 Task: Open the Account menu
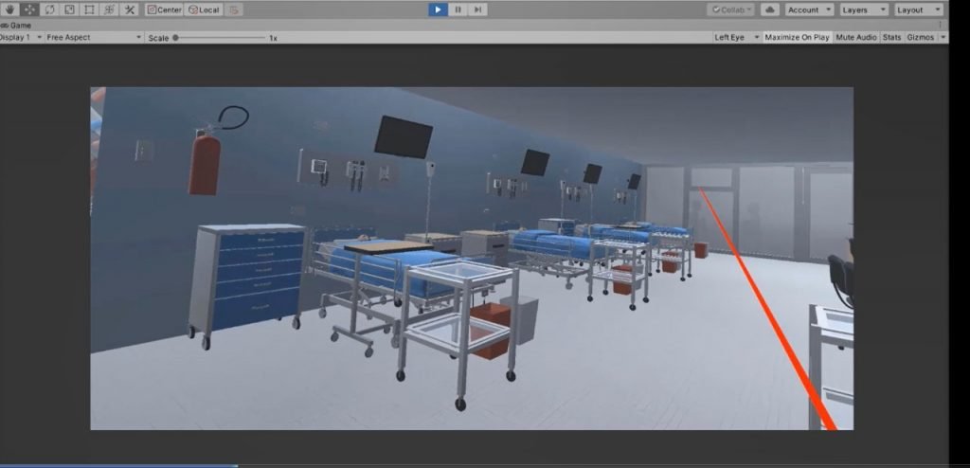pyautogui.click(x=808, y=9)
